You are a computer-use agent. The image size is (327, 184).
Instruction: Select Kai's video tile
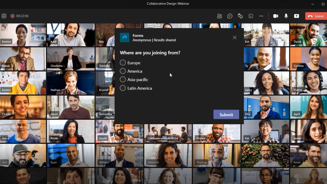point(265,131)
